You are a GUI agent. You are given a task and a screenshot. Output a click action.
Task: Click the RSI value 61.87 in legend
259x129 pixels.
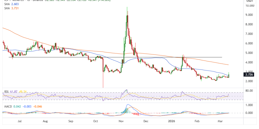[14, 92]
